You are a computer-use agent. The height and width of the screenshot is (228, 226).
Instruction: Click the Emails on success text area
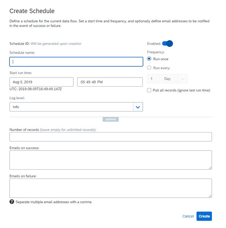click(110, 160)
